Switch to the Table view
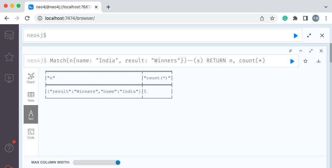 coord(31,97)
